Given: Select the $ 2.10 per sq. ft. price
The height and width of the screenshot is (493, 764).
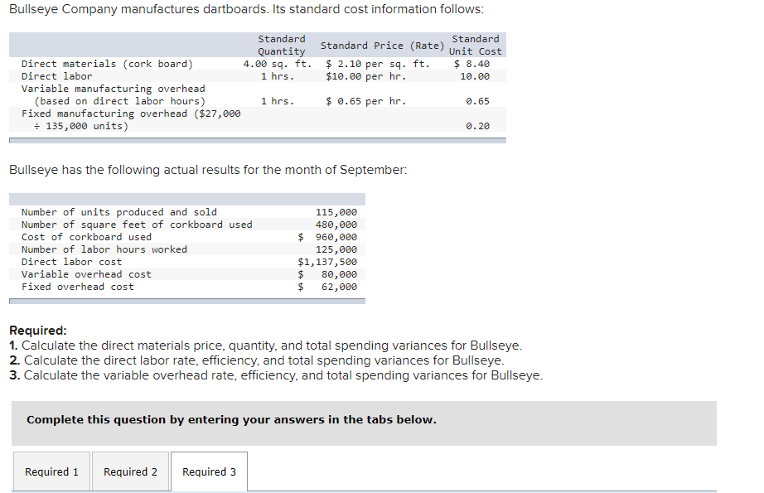Looking at the screenshot, I should 378,64.
